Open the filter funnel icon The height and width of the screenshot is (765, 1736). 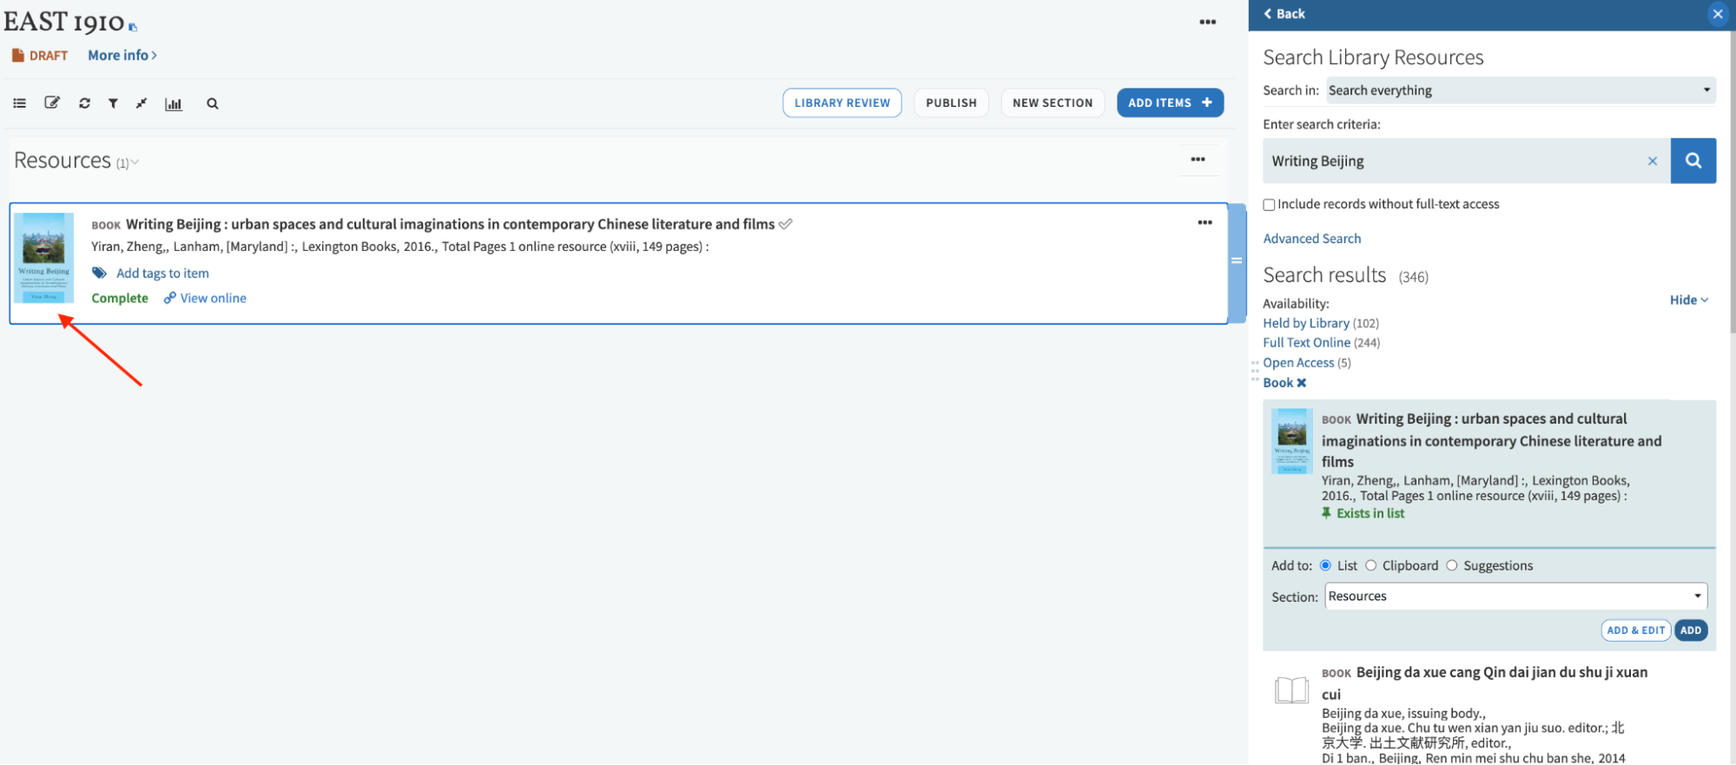pyautogui.click(x=113, y=103)
